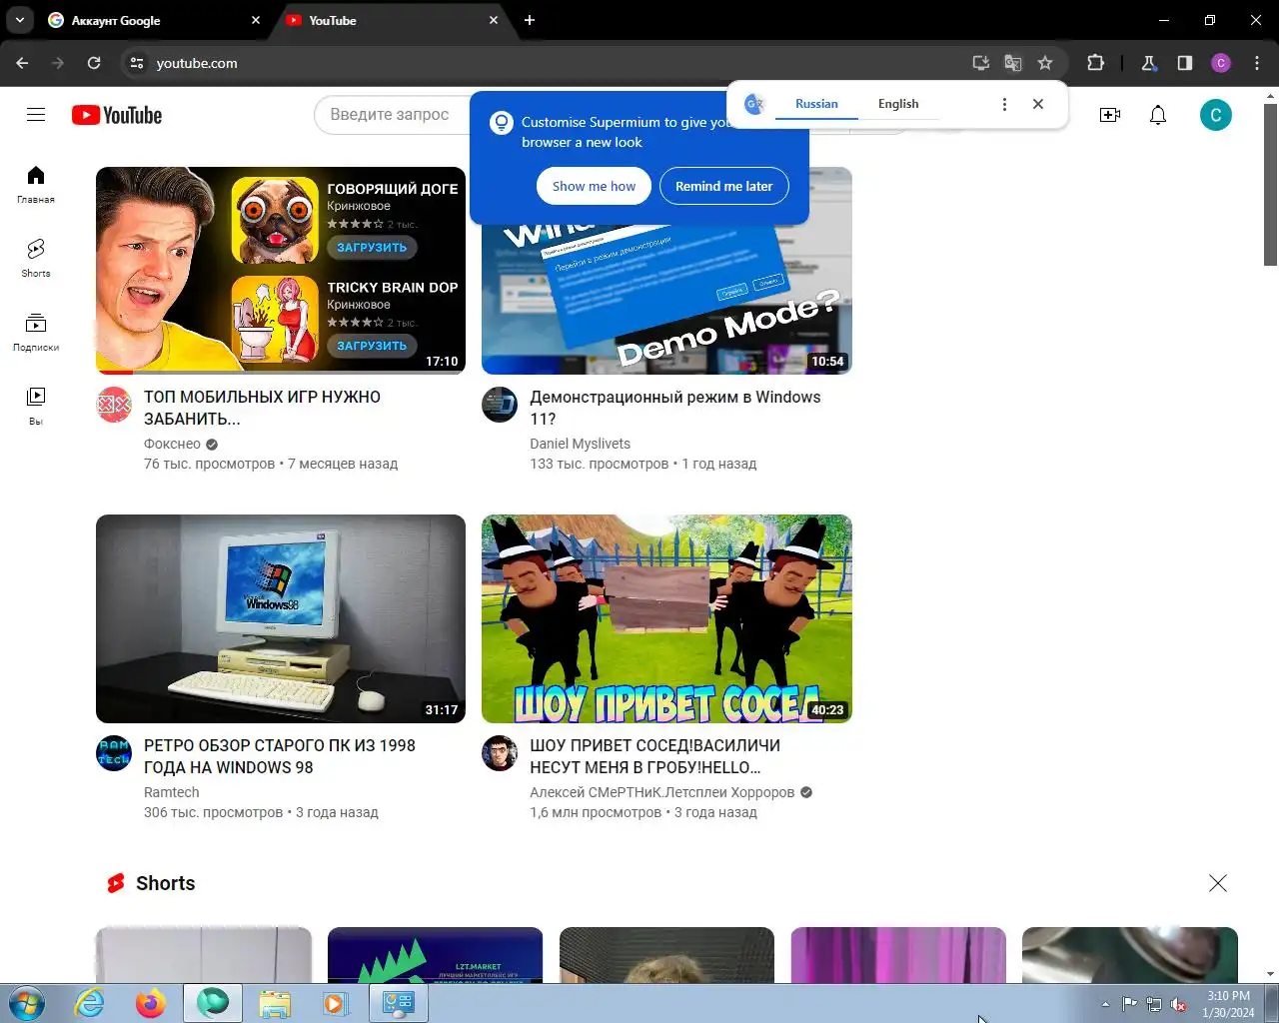The width and height of the screenshot is (1279, 1023).
Task: Open the Вы section in sidebar
Action: (36, 406)
